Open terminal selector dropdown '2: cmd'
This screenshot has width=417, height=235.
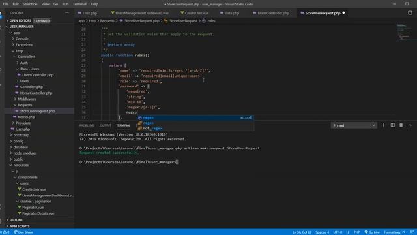354,125
